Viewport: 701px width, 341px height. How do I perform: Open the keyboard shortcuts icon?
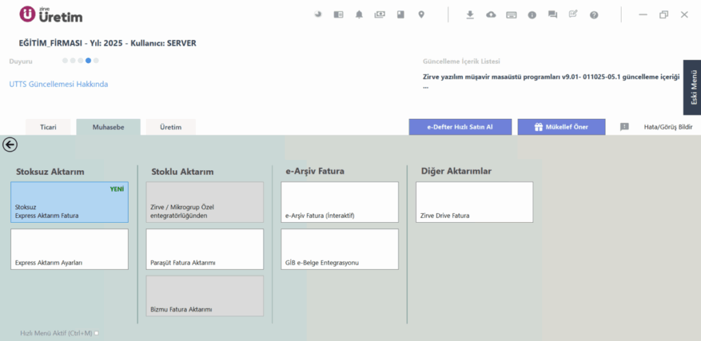(x=511, y=15)
